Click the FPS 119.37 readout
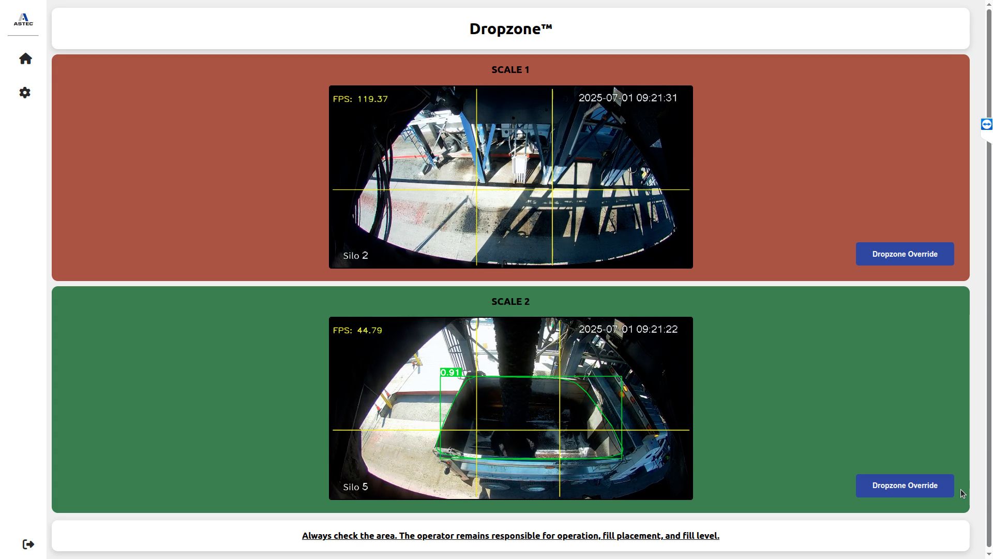This screenshot has width=993, height=559. 360,99
